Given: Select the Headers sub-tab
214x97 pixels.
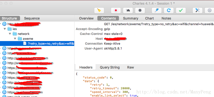Looking at the screenshot, I should (86, 67).
